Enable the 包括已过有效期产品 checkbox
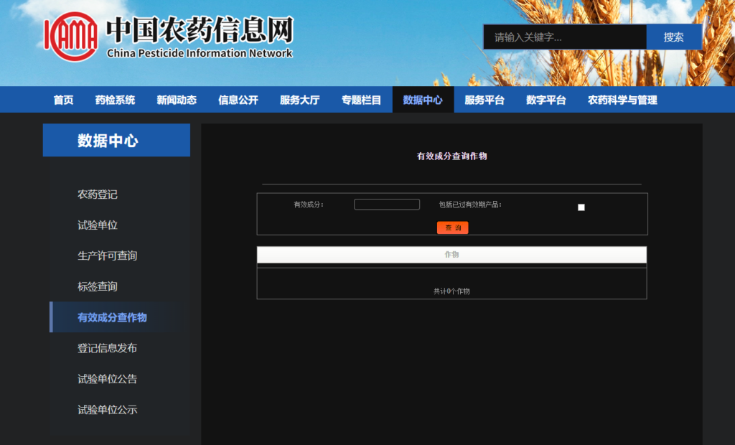Screen dimensions: 735x445 [581, 207]
